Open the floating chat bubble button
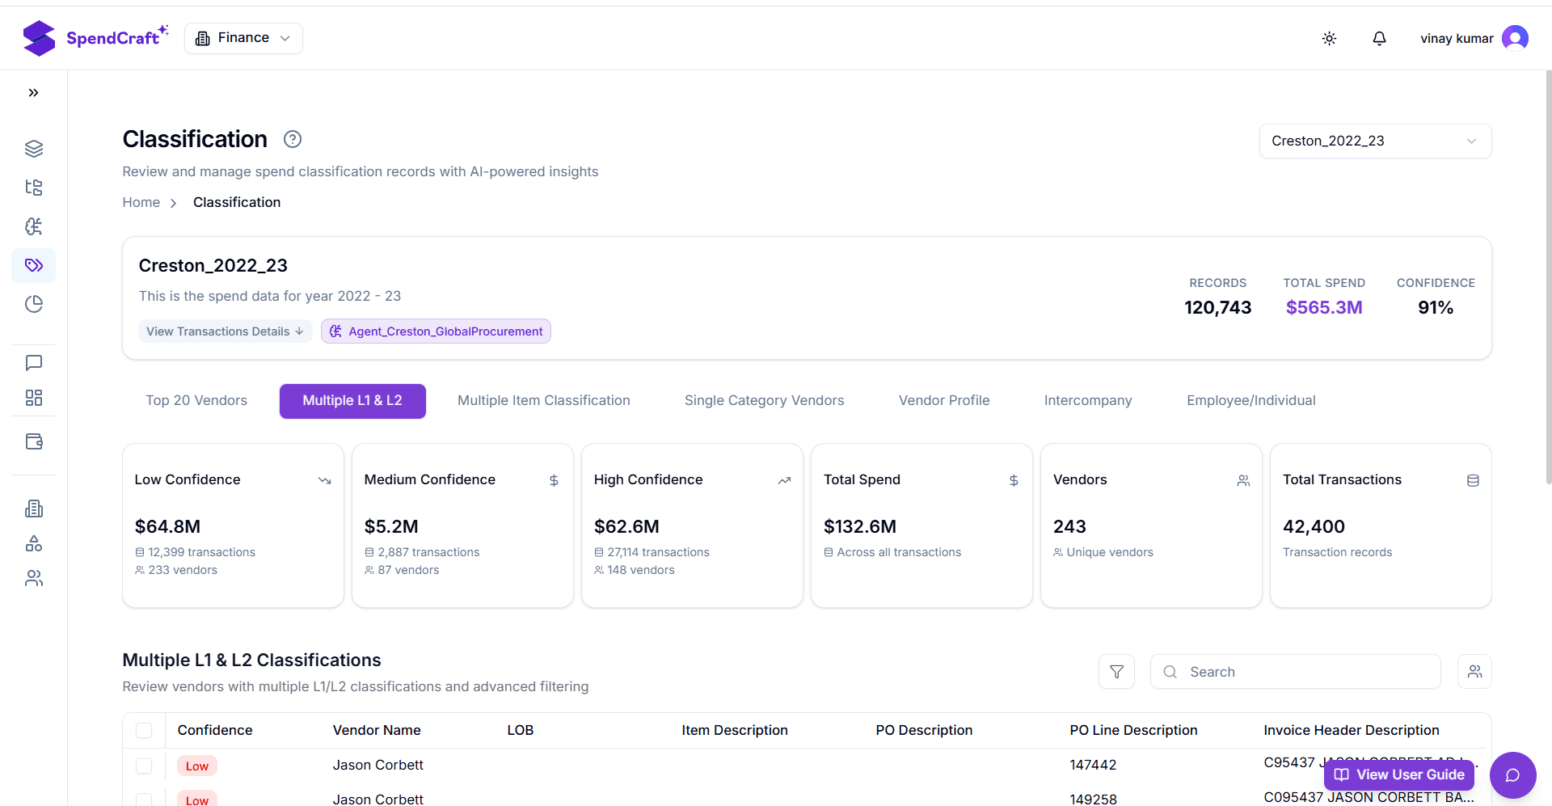Image resolution: width=1552 pixels, height=806 pixels. tap(1512, 775)
